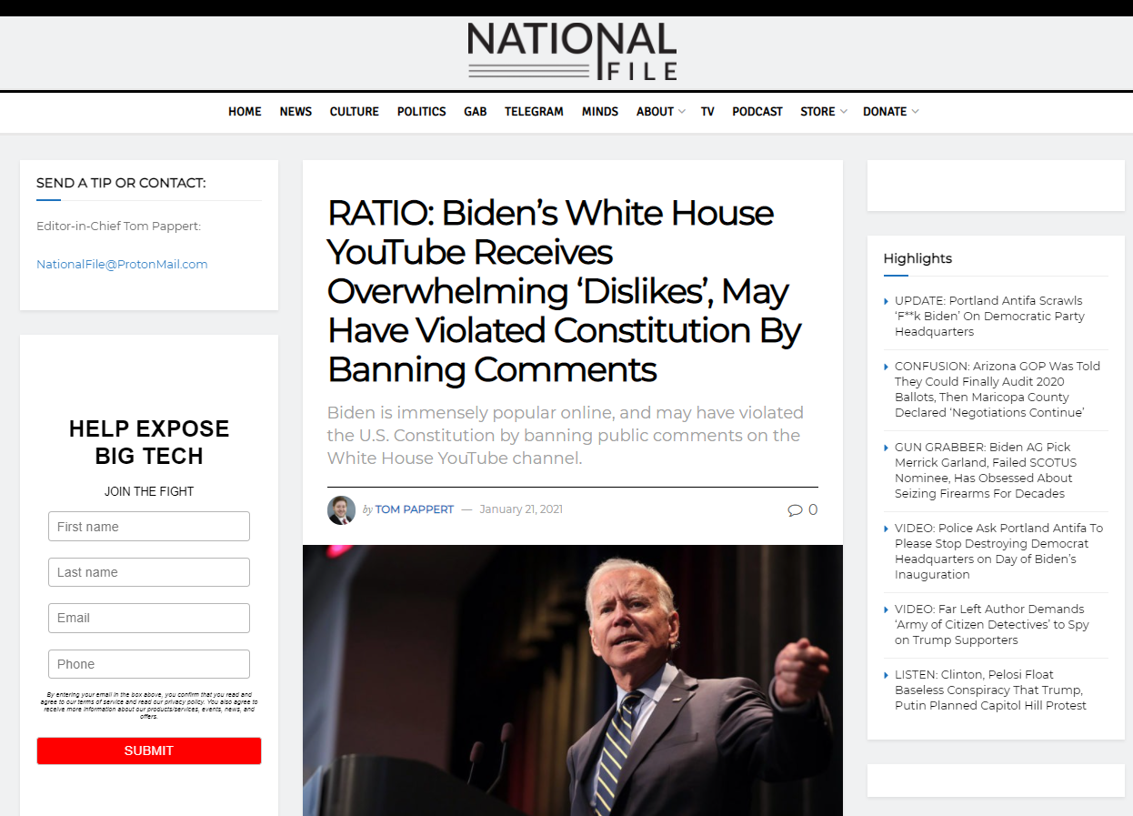
Task: Open Portland Antifa Scrawls highlight article
Action: 989,316
